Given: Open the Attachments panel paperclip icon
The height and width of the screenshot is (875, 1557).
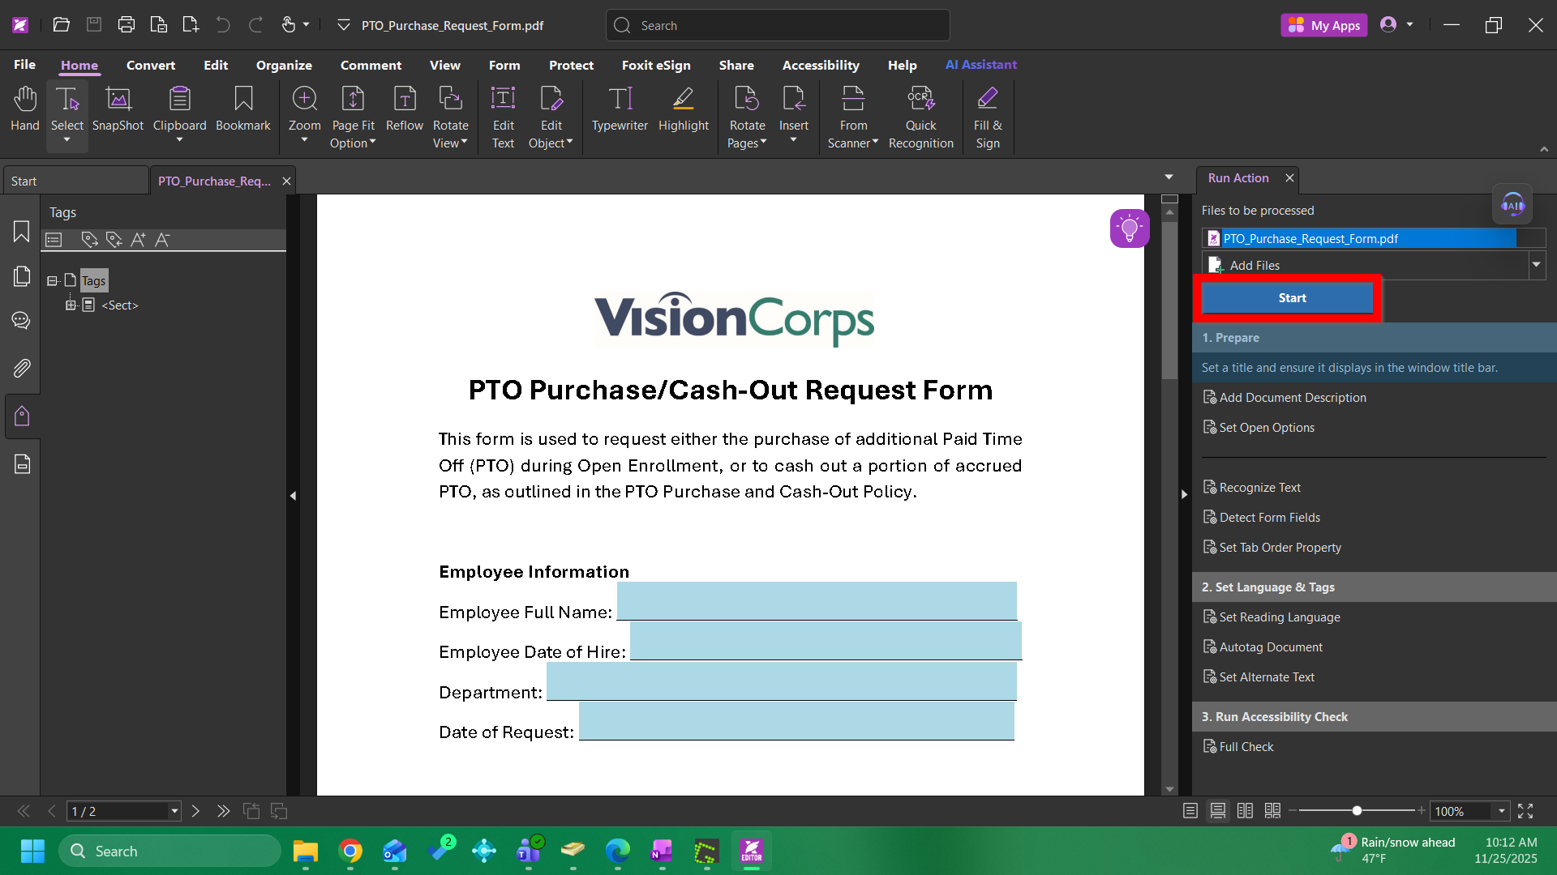Looking at the screenshot, I should [22, 369].
